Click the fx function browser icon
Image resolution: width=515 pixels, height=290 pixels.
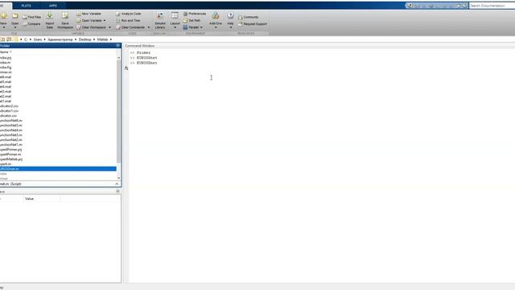pyautogui.click(x=126, y=68)
